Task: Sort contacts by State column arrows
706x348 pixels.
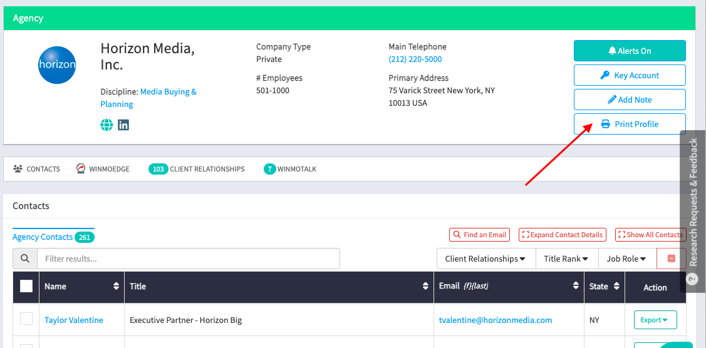Action: [616, 286]
